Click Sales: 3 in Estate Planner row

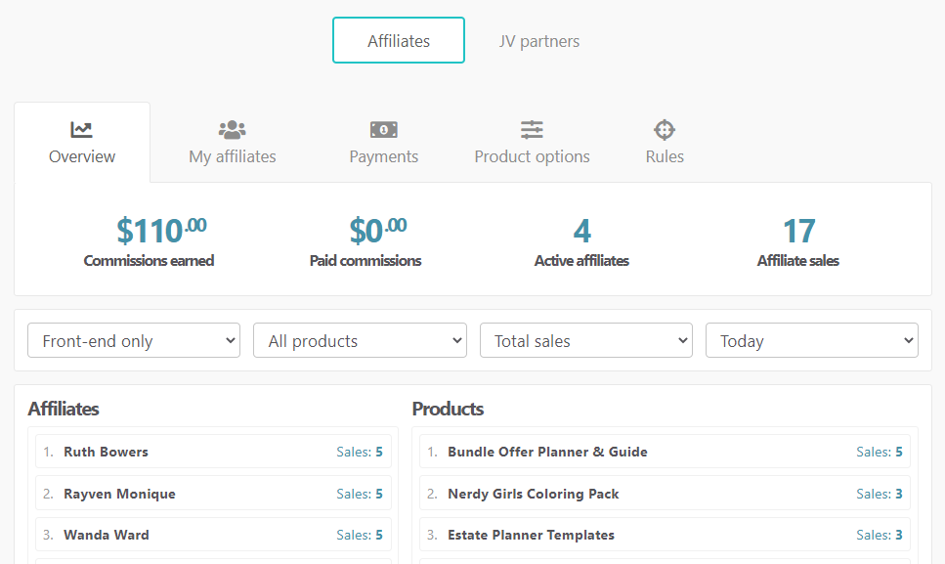click(x=880, y=535)
